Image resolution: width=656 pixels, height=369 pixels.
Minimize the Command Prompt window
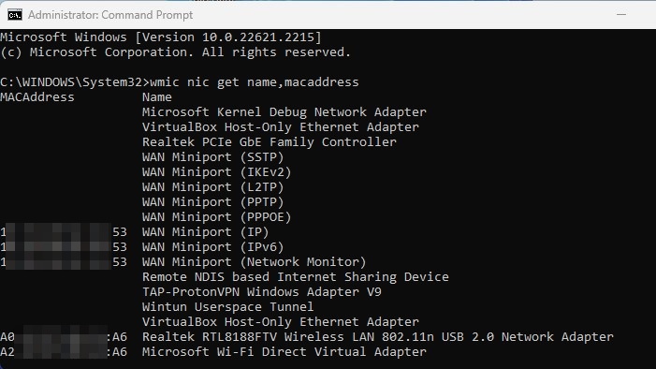(x=621, y=15)
